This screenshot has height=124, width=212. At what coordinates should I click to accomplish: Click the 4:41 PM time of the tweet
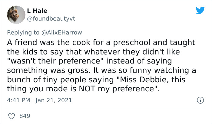pos(18,100)
